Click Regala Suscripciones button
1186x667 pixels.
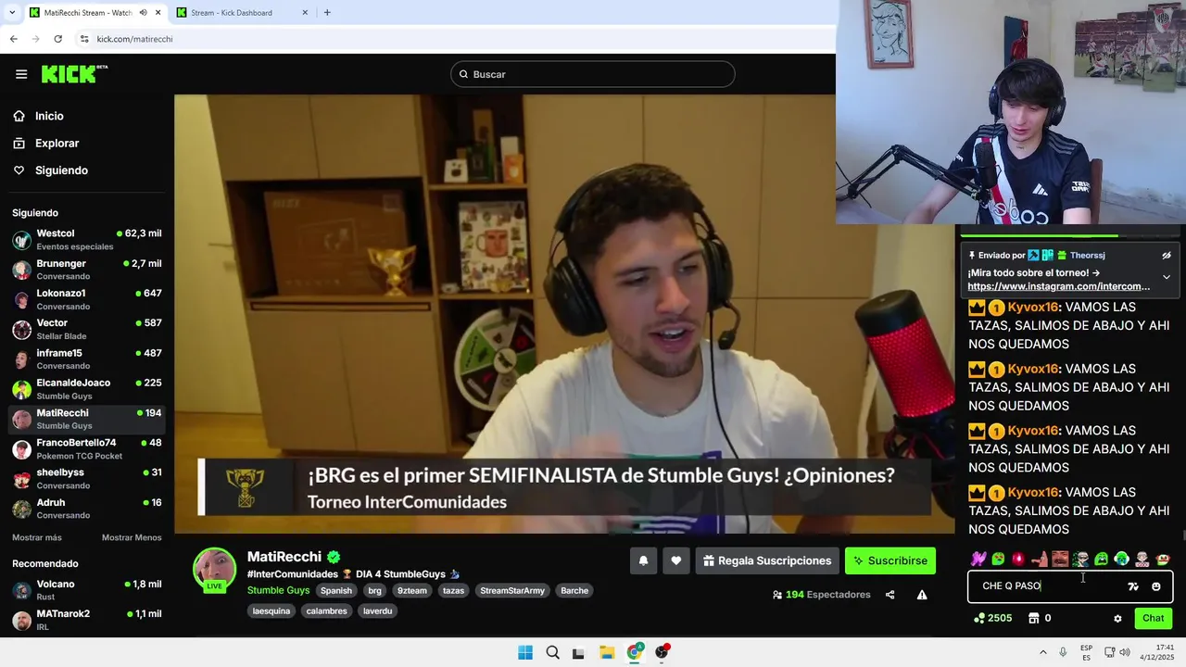coord(767,560)
